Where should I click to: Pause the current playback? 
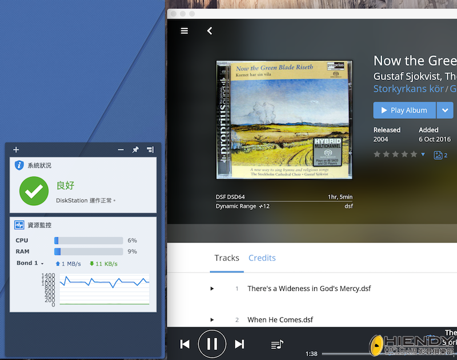point(212,344)
